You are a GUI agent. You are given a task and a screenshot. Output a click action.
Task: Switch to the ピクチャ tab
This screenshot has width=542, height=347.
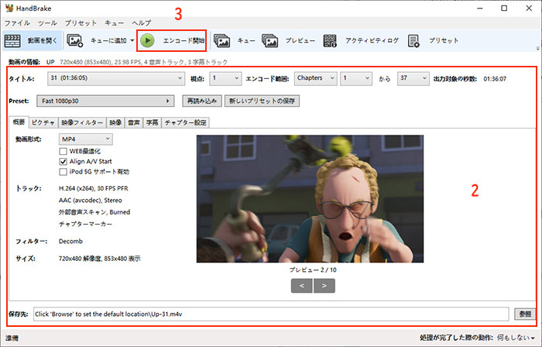pyautogui.click(x=43, y=122)
